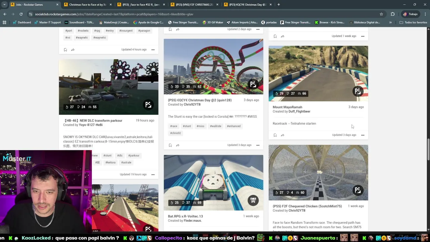Switch to Jobs - Rockstar Games tab

pyautogui.click(x=34, y=5)
